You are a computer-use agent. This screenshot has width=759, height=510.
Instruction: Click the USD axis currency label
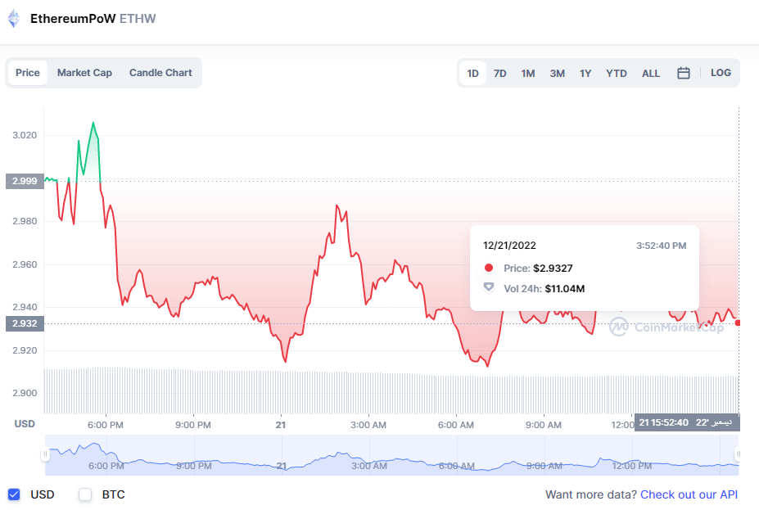tap(25, 424)
